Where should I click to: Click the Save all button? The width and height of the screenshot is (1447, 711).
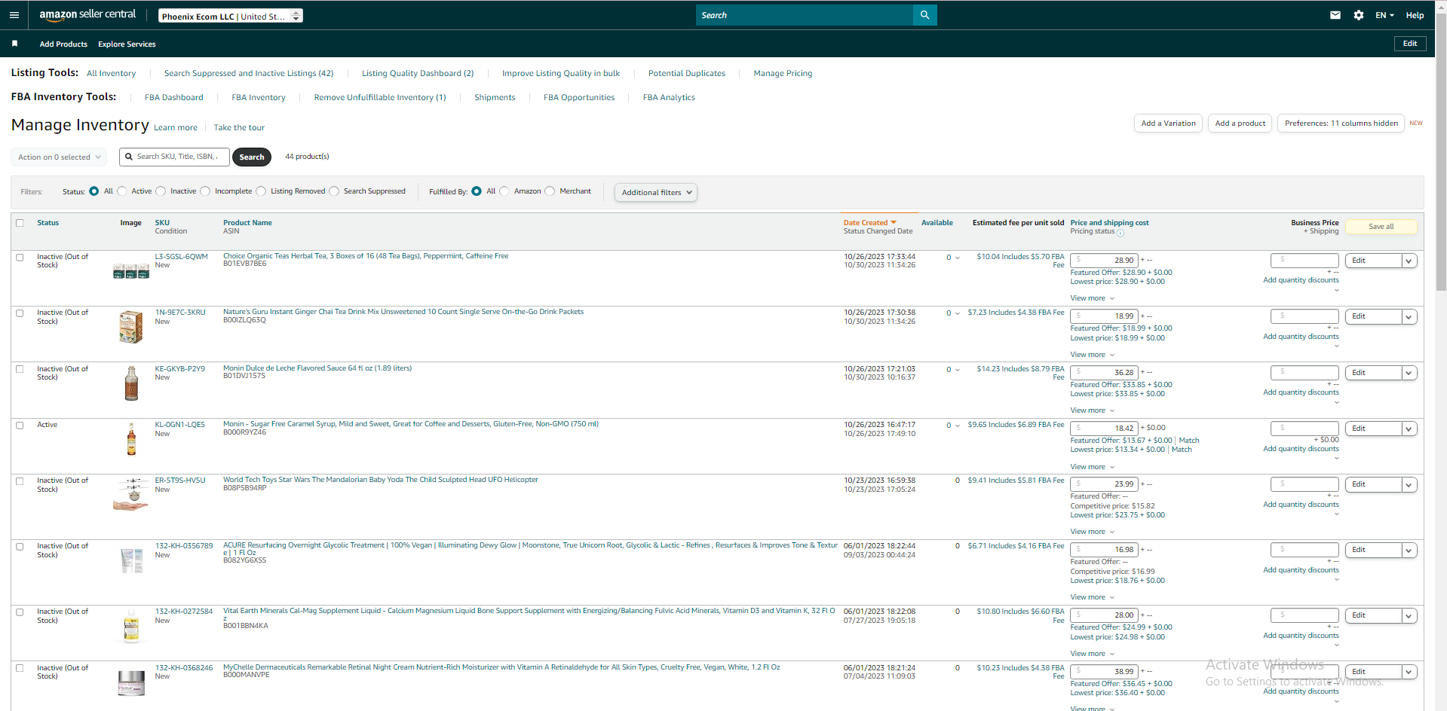tap(1381, 227)
